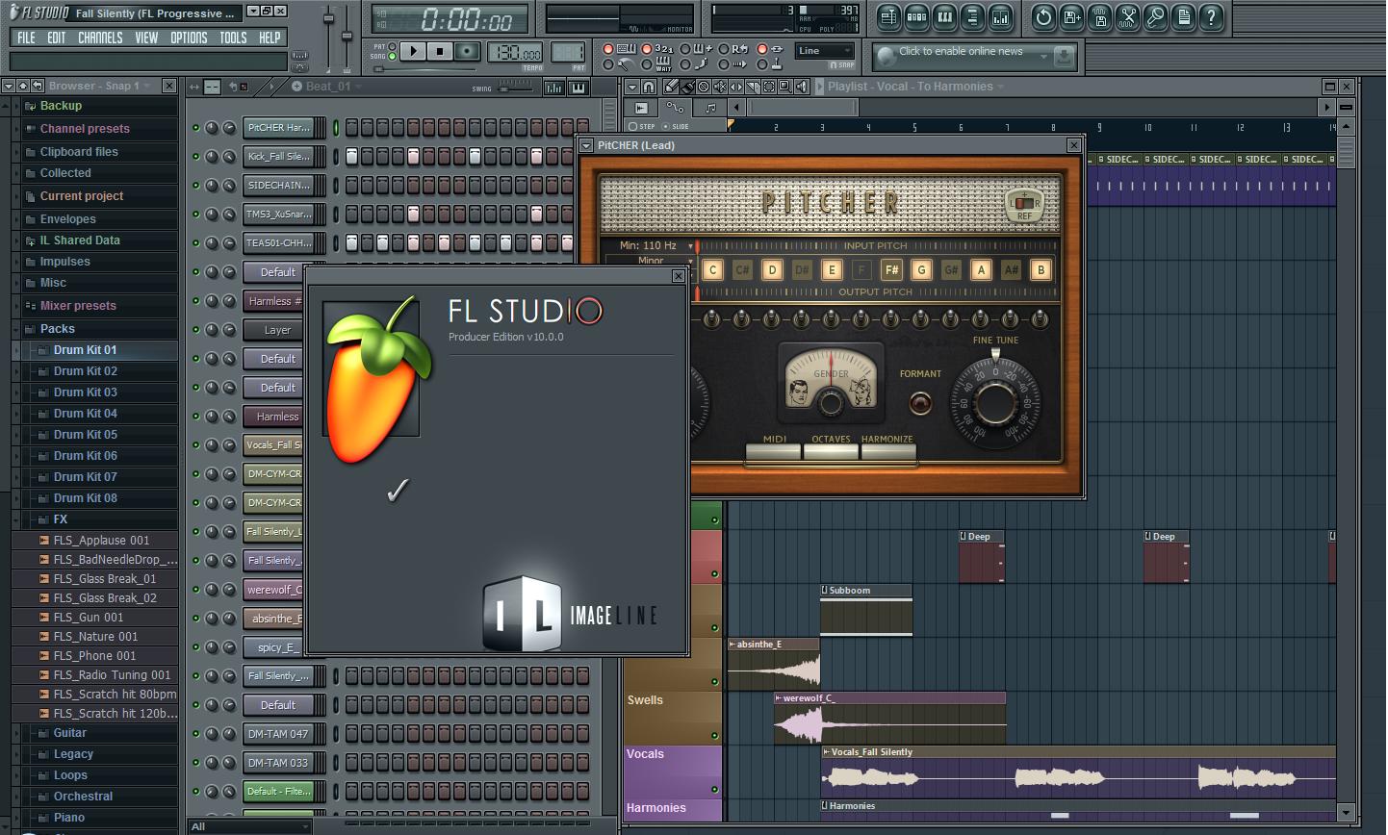1388x835 pixels.
Task: Arm recording with the record button
Action: (x=467, y=51)
